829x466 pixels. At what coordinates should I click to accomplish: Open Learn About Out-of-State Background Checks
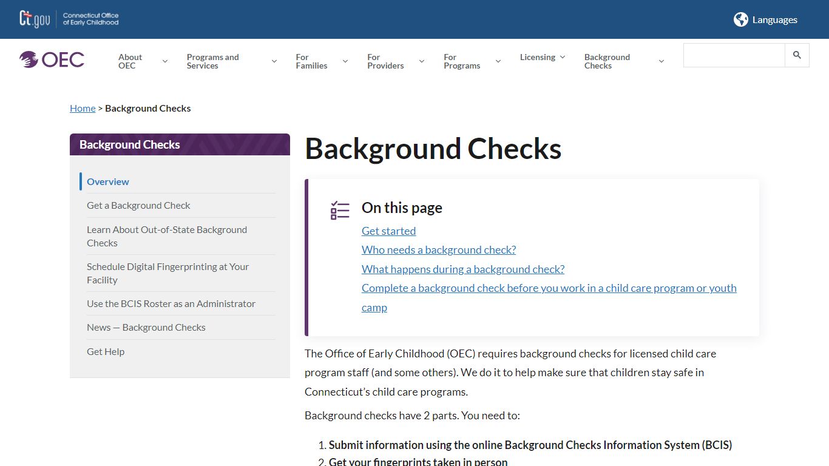[167, 236]
